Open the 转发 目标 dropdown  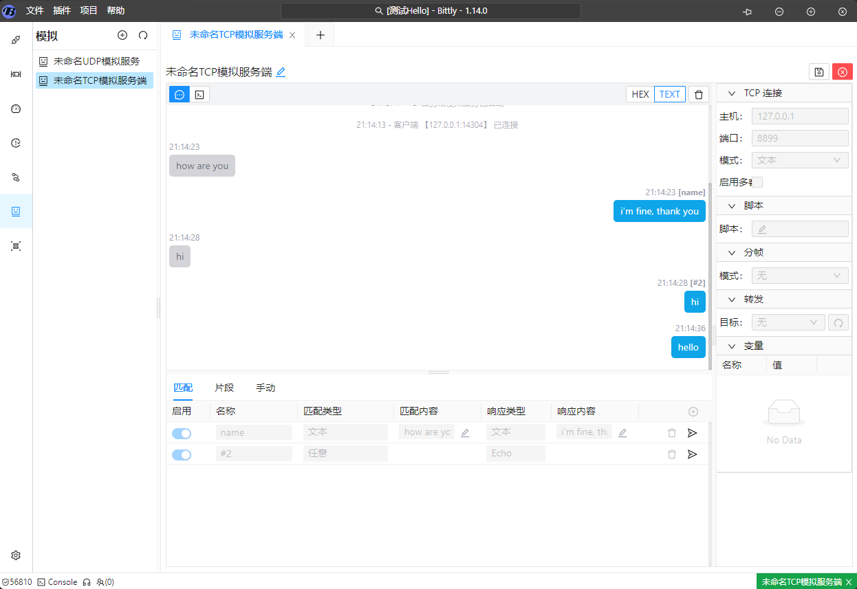[788, 322]
